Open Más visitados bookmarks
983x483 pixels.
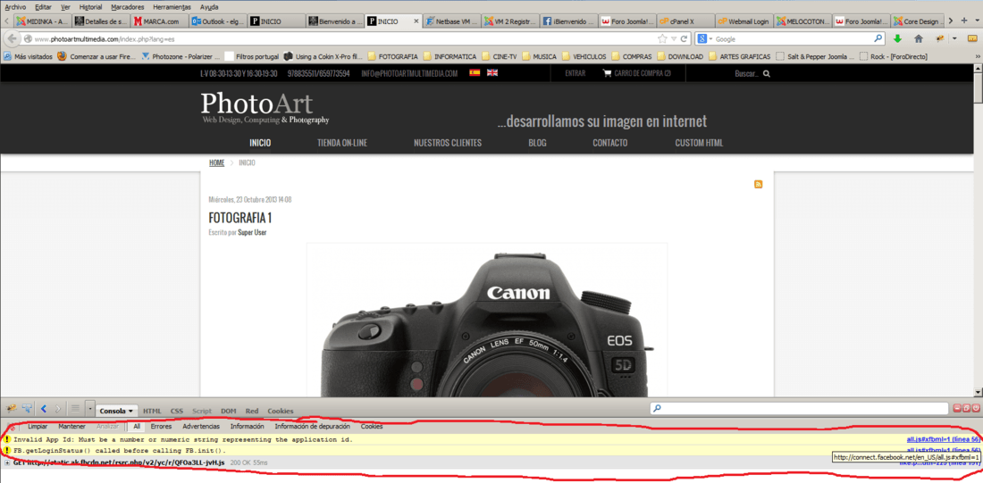(28, 56)
